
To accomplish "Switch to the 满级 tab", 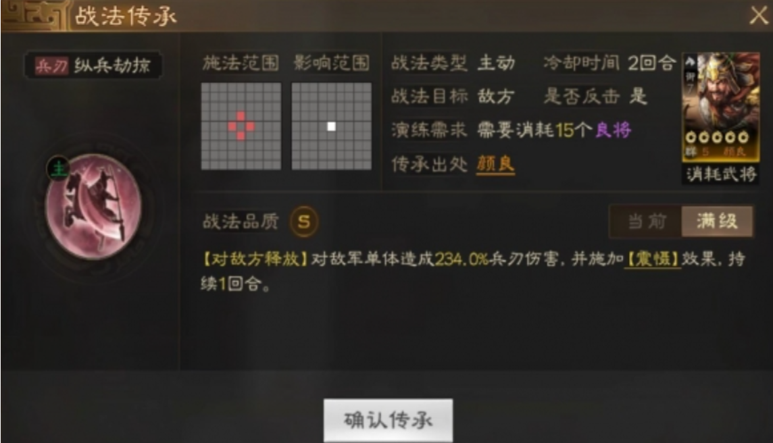I will tap(717, 221).
